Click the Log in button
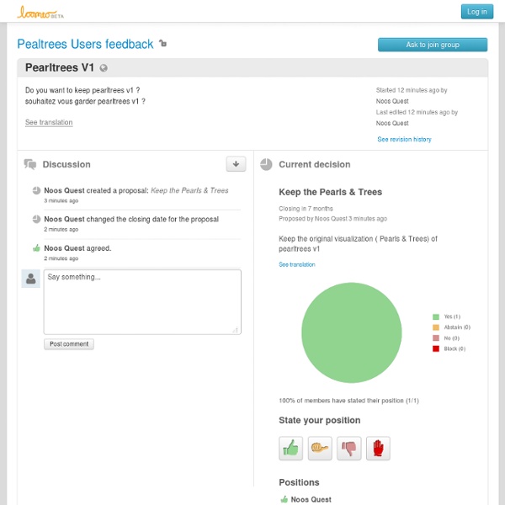 pos(476,12)
